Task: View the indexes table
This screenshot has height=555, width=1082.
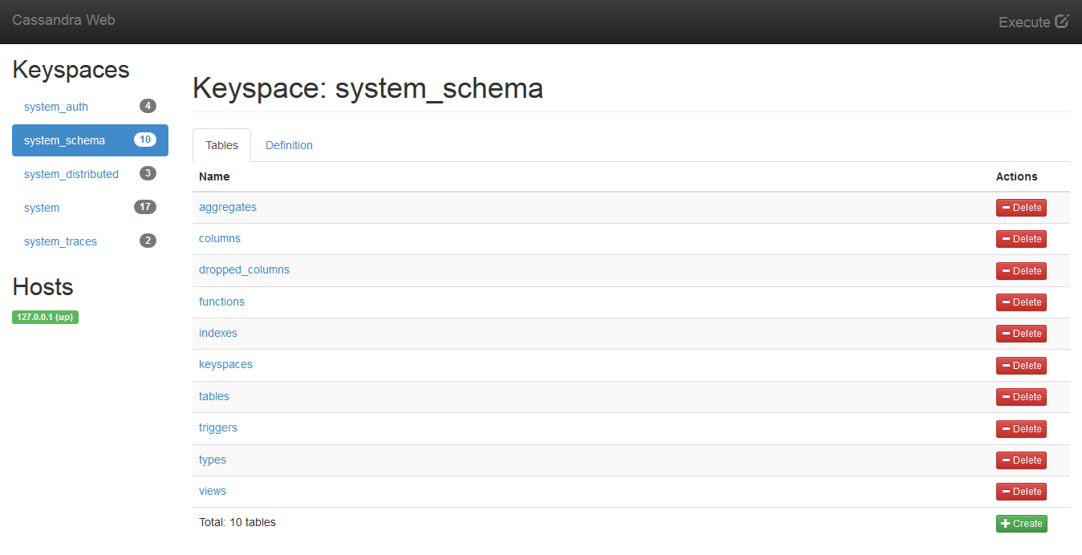Action: [218, 333]
